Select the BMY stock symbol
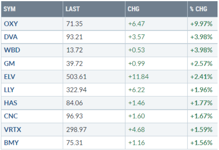This screenshot has width=219, height=150. [11, 143]
